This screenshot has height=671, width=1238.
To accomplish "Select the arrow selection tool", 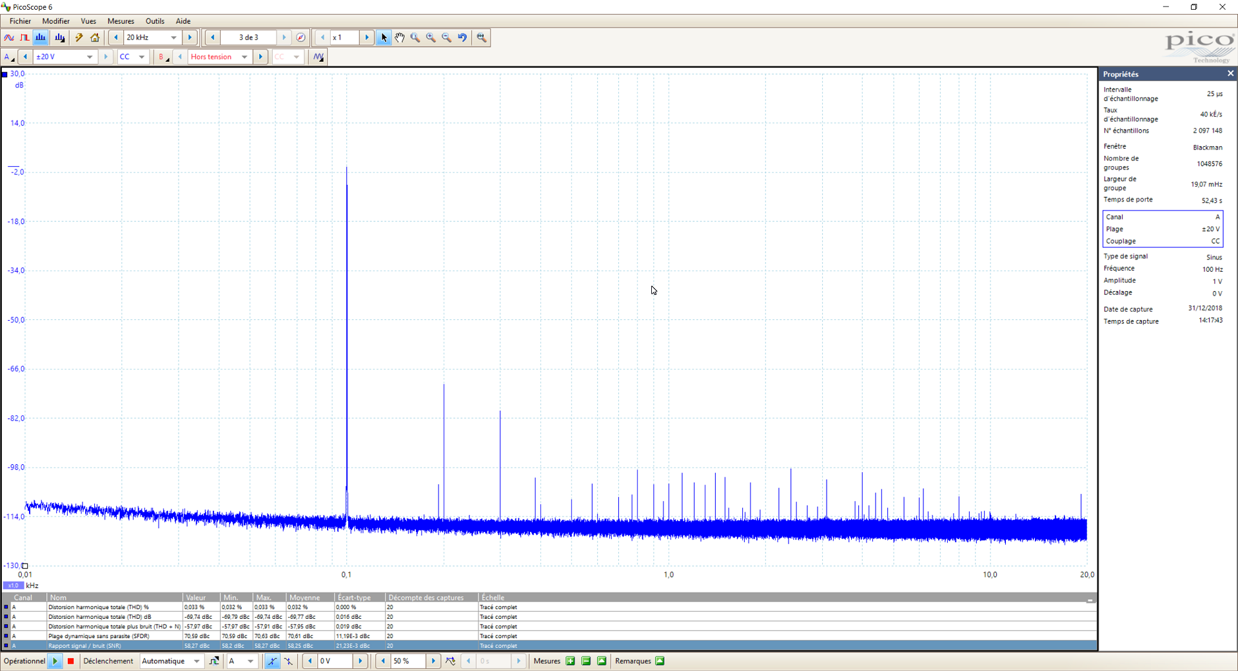I will pyautogui.click(x=384, y=37).
